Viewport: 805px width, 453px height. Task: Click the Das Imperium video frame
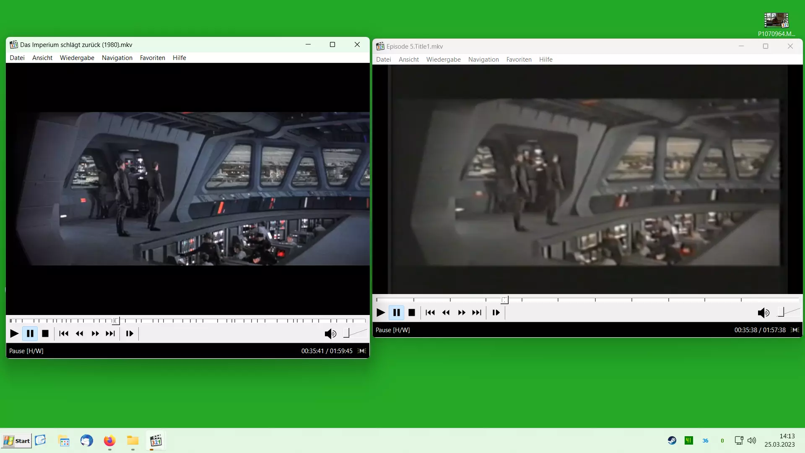[x=187, y=189]
